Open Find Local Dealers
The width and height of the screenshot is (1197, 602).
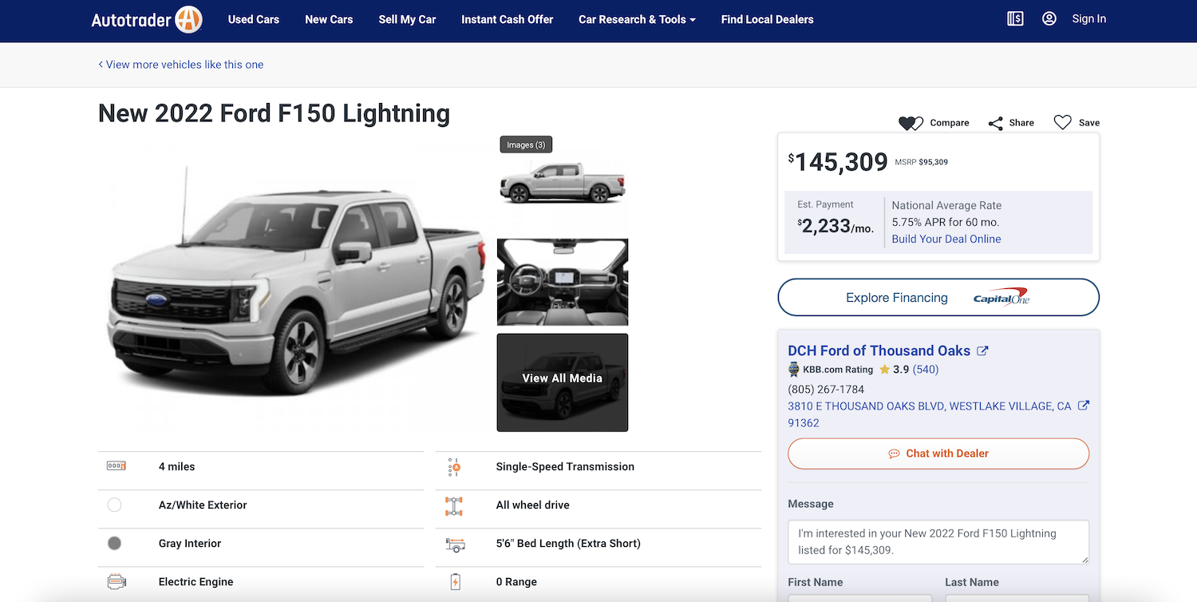[x=768, y=19]
